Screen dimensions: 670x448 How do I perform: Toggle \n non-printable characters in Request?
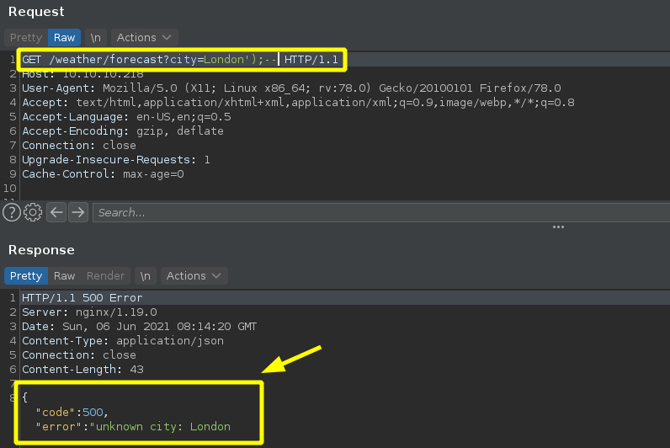click(x=96, y=38)
